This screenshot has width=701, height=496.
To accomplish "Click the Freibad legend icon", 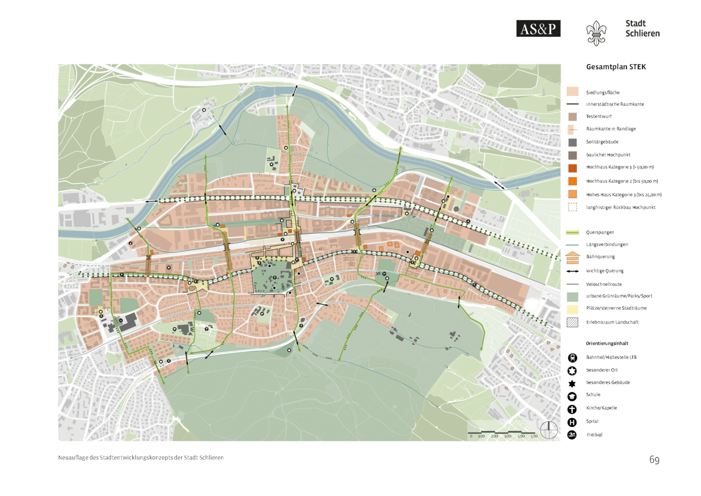I will click(572, 435).
